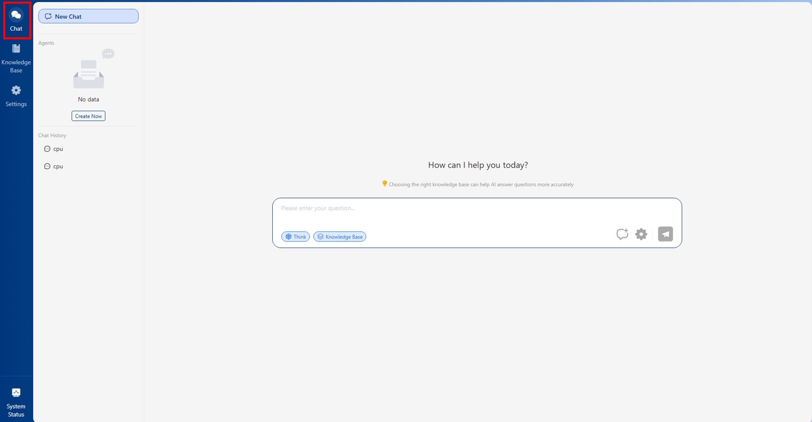Open the first cpu chat in history
The width and height of the screenshot is (812, 422).
pyautogui.click(x=58, y=149)
